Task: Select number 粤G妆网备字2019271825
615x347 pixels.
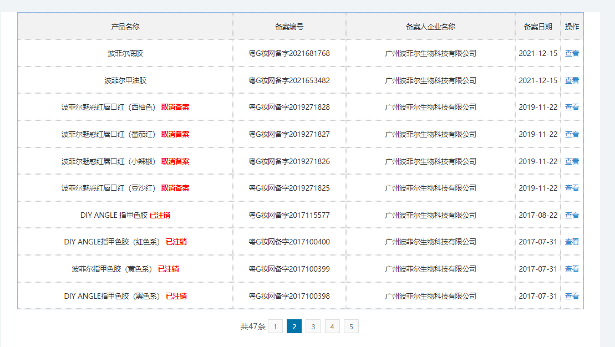Action: 289,188
